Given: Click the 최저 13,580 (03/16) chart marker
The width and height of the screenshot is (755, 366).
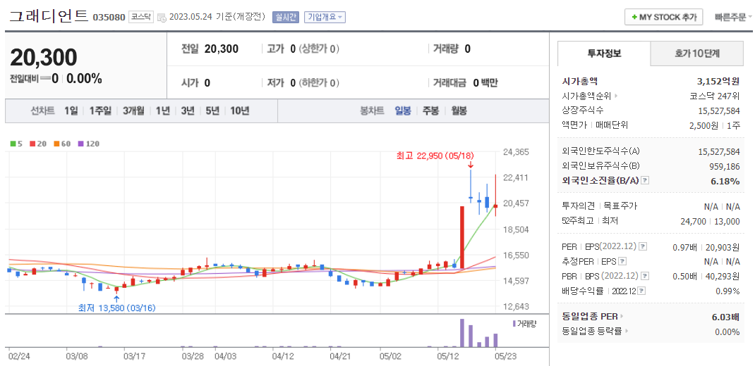Looking at the screenshot, I should tap(118, 308).
